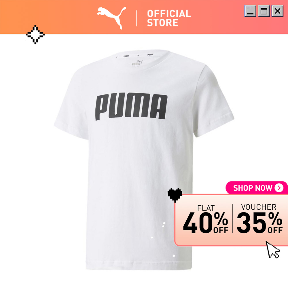This screenshot has width=288, height=288.
Task: Click the small Puma neck label logo
Action: (x=137, y=63)
